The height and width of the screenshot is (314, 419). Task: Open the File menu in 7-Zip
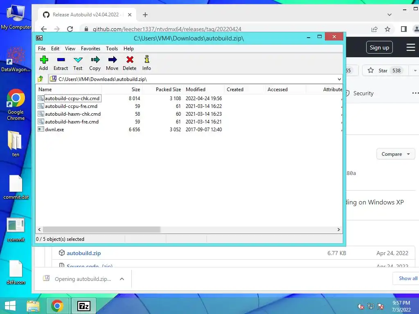tap(42, 49)
